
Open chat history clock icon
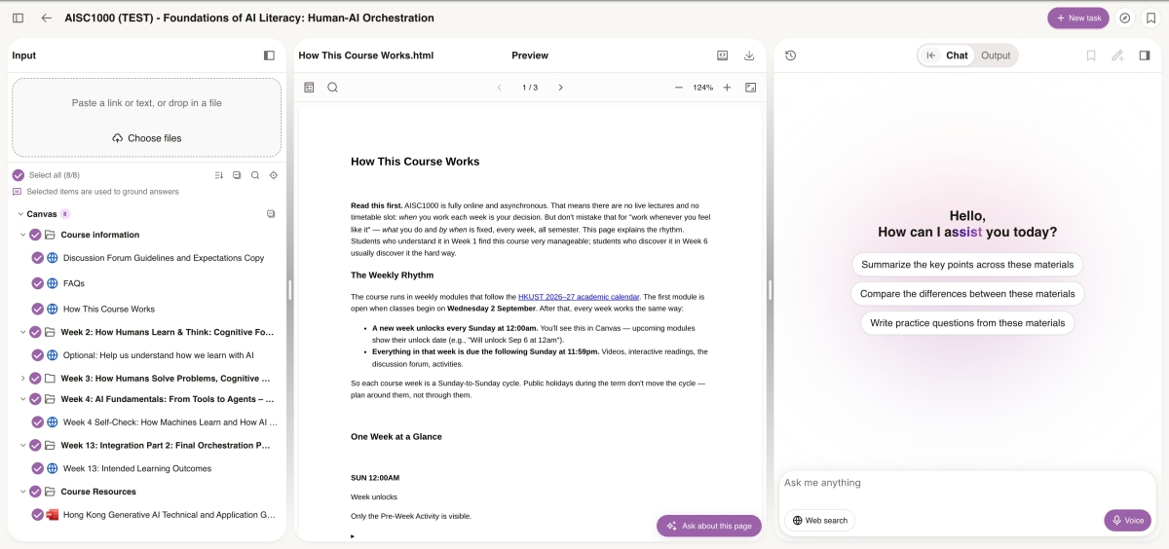click(790, 55)
